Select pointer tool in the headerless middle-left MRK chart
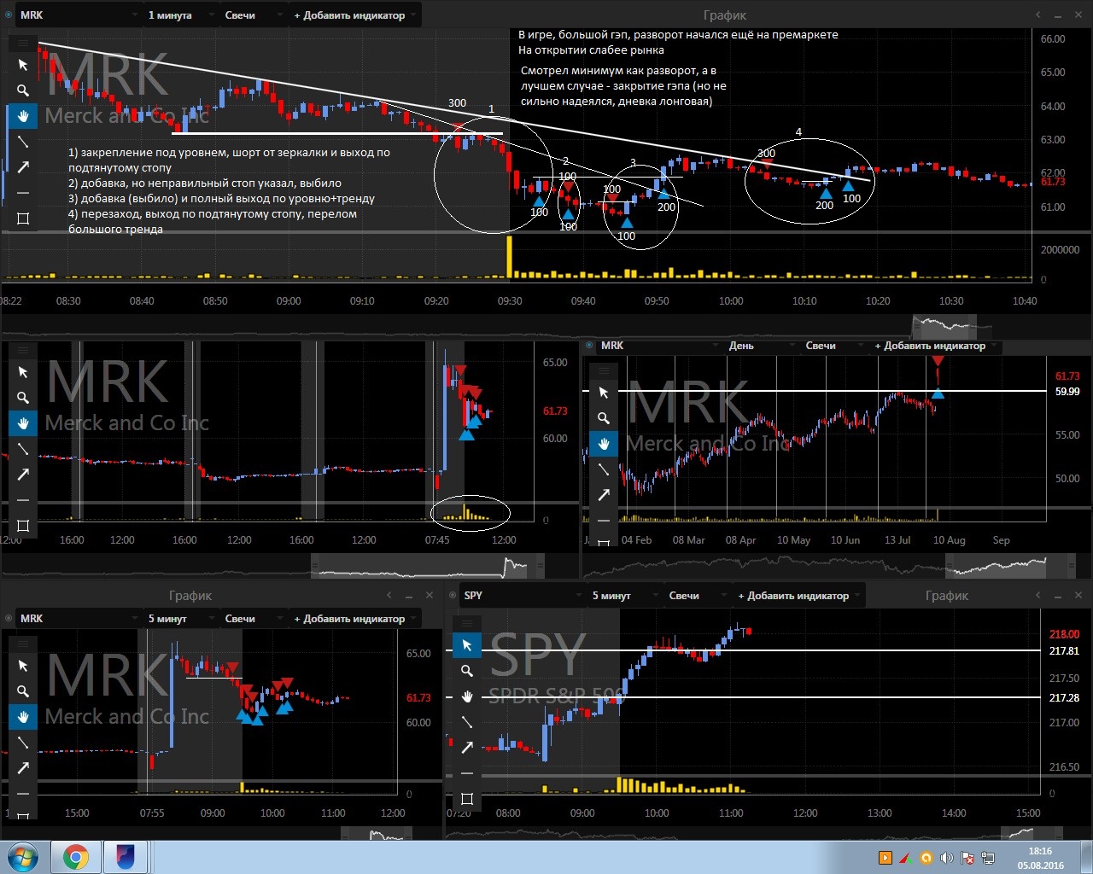 [x=23, y=372]
